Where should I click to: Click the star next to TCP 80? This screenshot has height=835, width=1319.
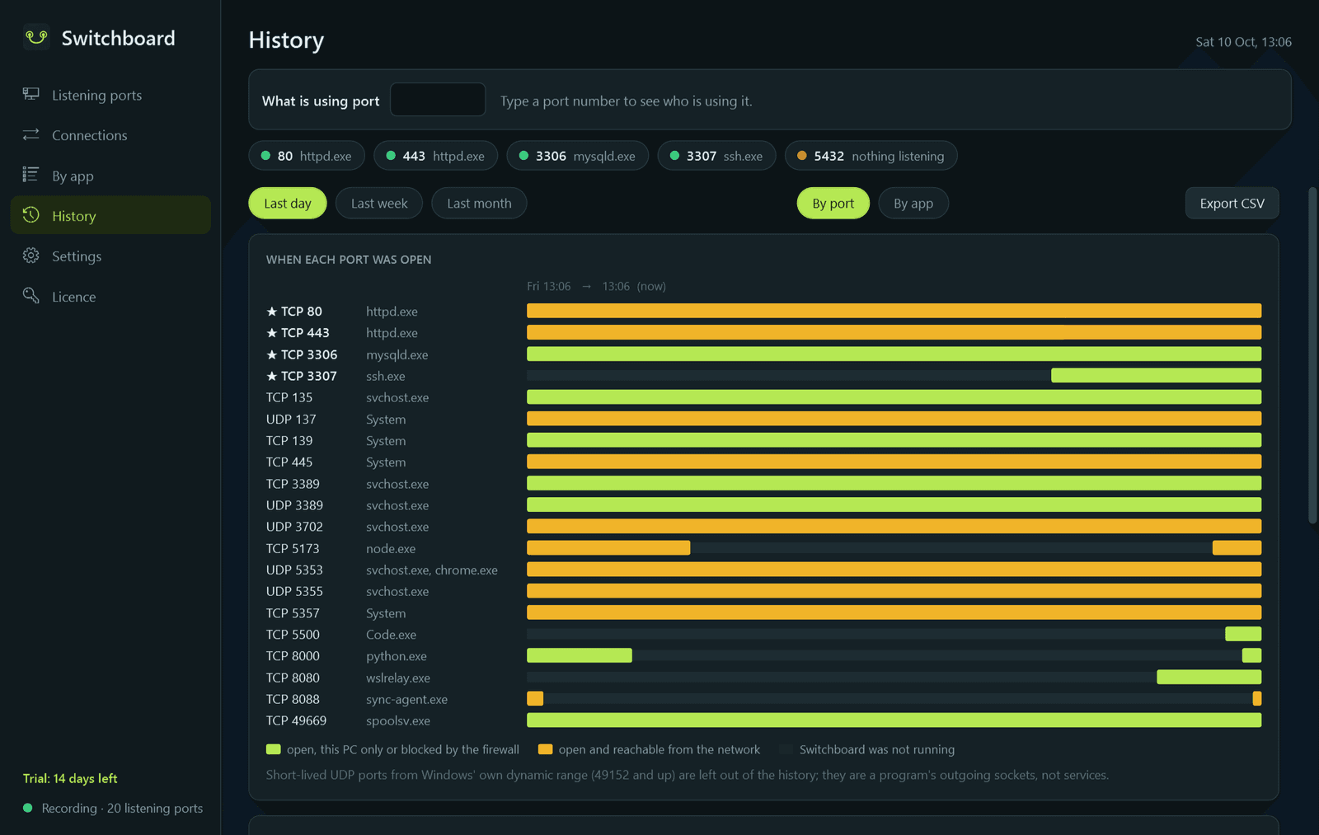coord(272,311)
